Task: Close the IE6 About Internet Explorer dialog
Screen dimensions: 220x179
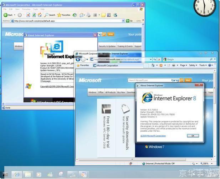Action: click(95, 35)
